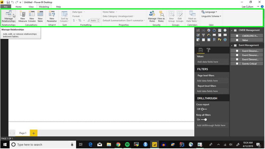
Task: Choose the matrix visualization
Action: [x=209, y=40]
